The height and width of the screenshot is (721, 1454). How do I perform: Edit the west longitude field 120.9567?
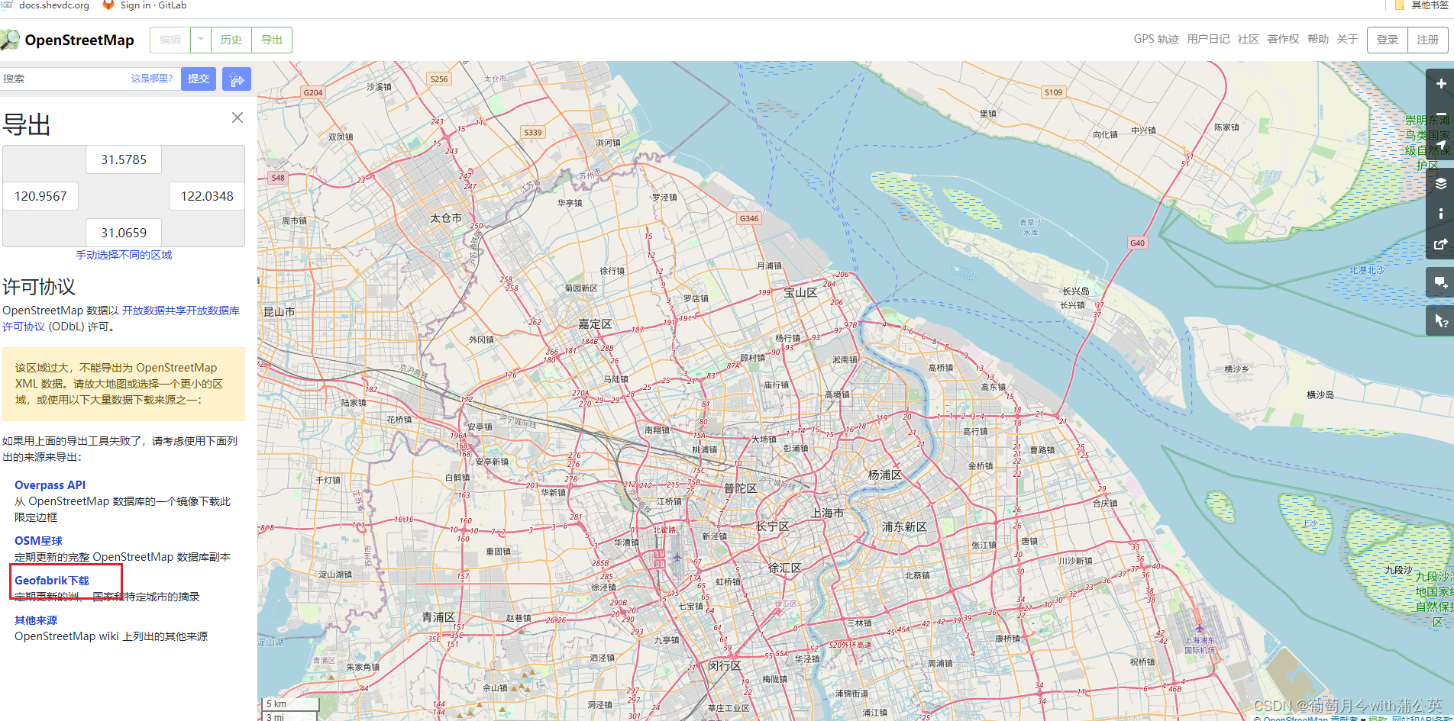[x=40, y=196]
